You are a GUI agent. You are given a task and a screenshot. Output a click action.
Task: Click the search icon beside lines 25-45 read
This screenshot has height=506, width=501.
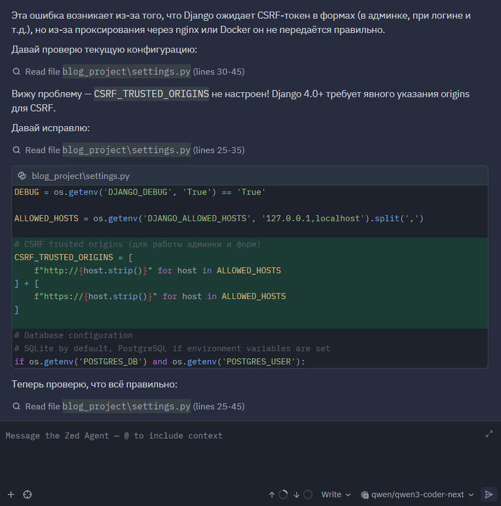pyautogui.click(x=16, y=406)
